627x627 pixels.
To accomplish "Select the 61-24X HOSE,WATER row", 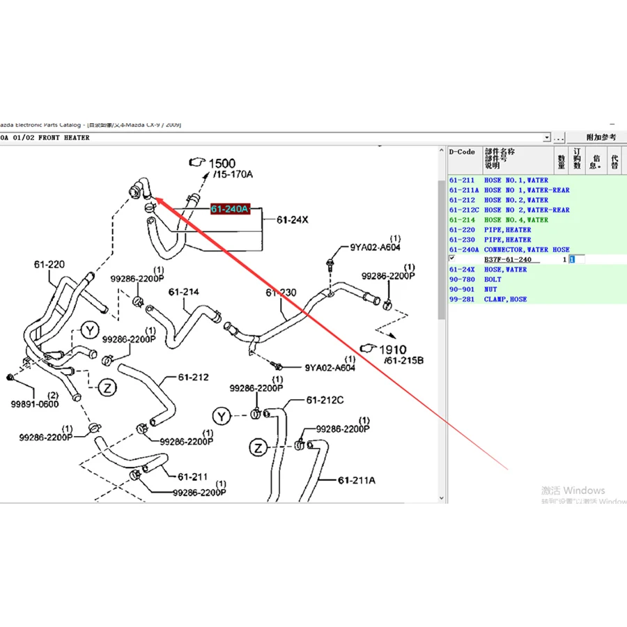I will click(x=537, y=270).
